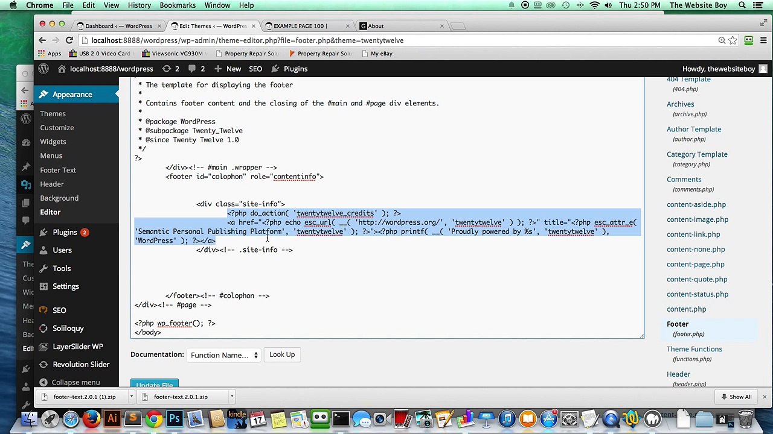Click the green RoboForm extension icon
The height and width of the screenshot is (434, 773).
click(749, 40)
